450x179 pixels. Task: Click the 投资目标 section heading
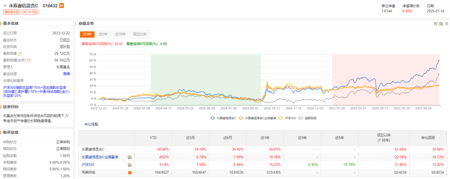pos(11,107)
